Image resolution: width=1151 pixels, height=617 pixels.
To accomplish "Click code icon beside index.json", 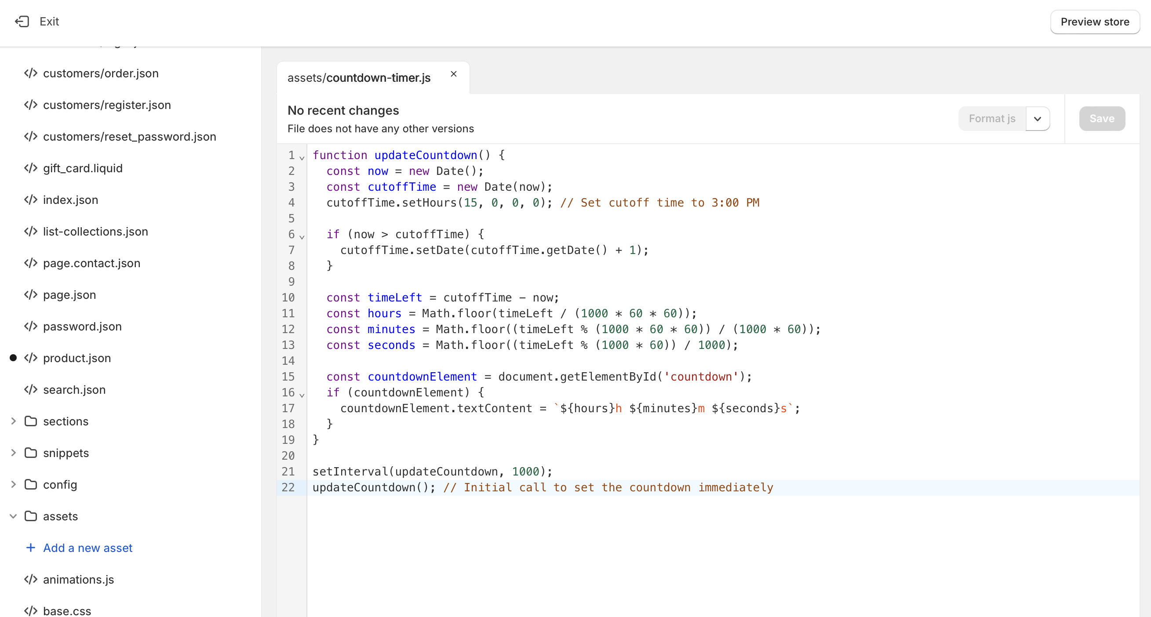I will click(30, 200).
